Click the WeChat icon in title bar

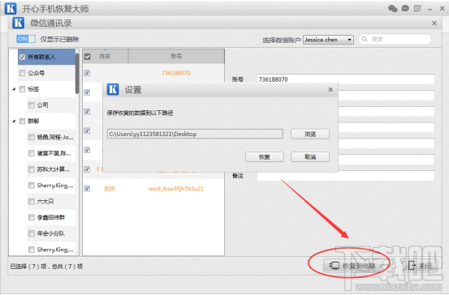pos(393,9)
